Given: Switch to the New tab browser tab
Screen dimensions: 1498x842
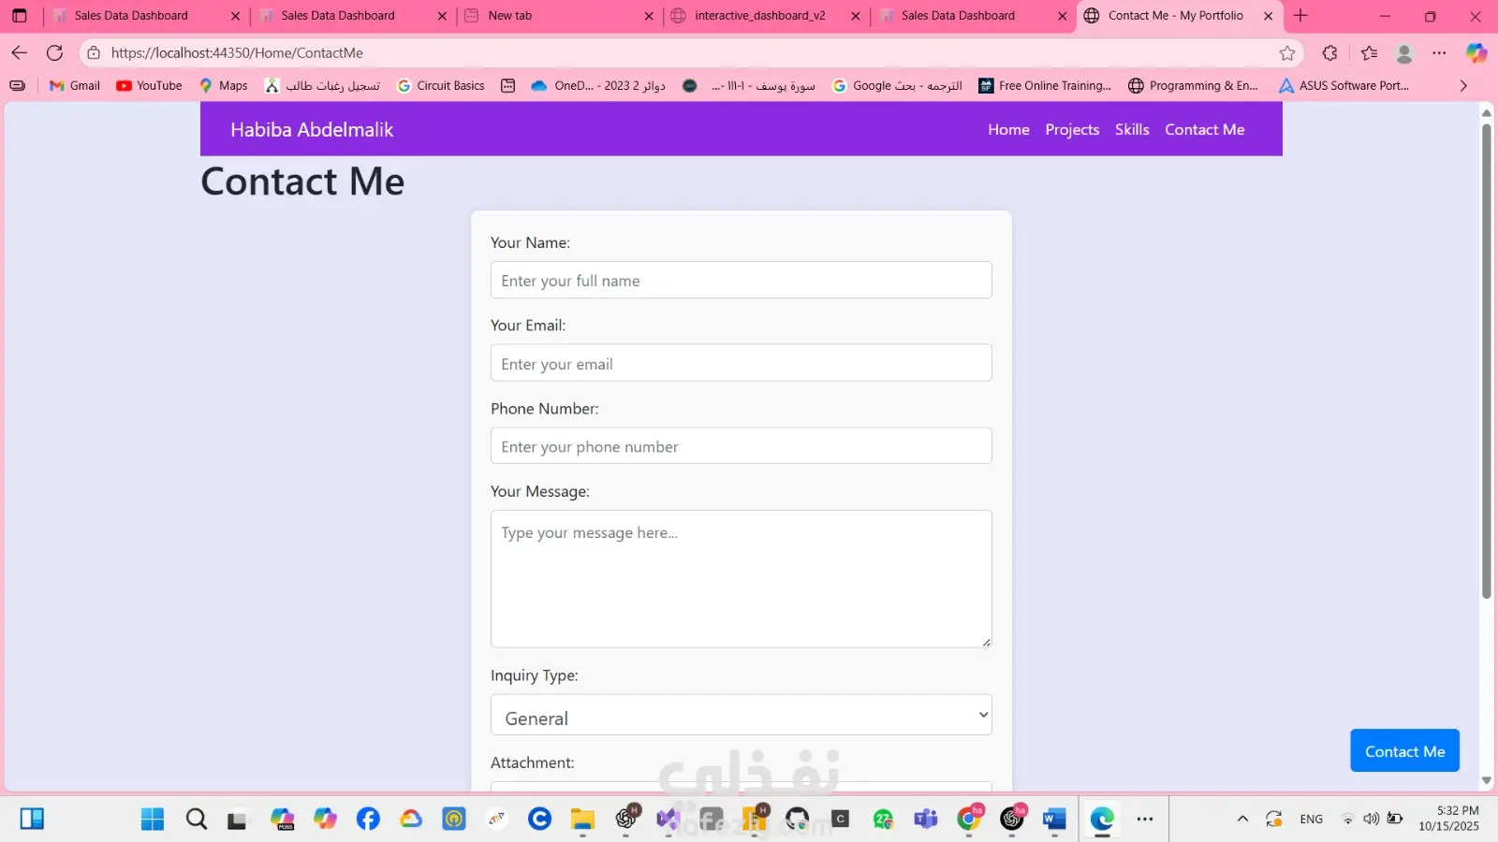Looking at the screenshot, I should click(x=560, y=16).
